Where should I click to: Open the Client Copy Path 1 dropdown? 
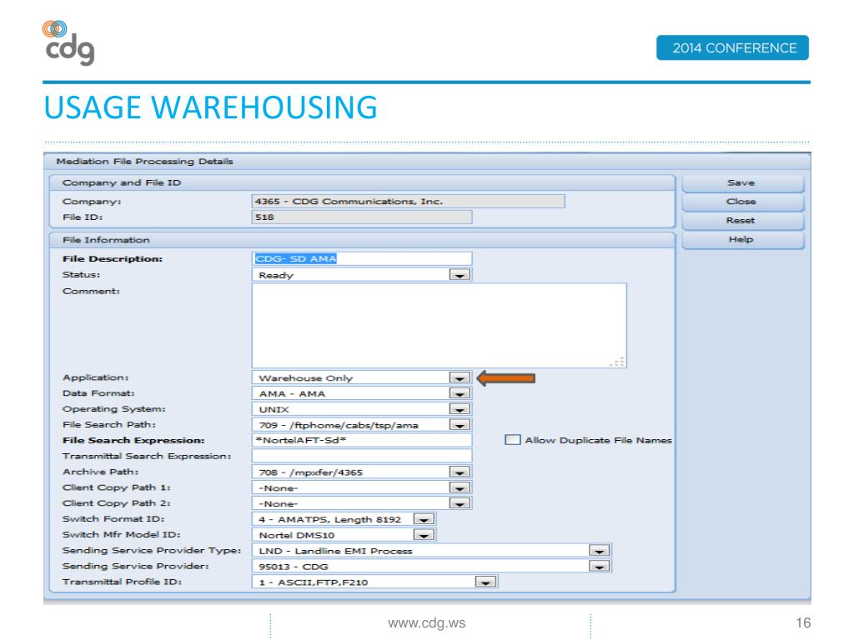pyautogui.click(x=460, y=487)
